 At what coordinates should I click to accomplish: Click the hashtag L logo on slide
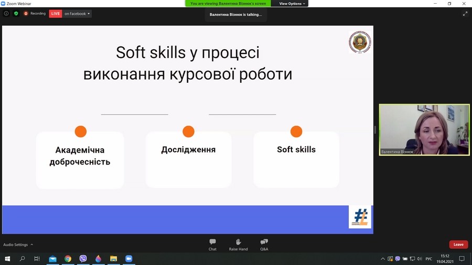[x=360, y=217]
